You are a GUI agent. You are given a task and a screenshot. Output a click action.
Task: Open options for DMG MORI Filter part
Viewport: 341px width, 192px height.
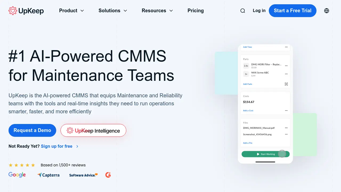click(286, 66)
